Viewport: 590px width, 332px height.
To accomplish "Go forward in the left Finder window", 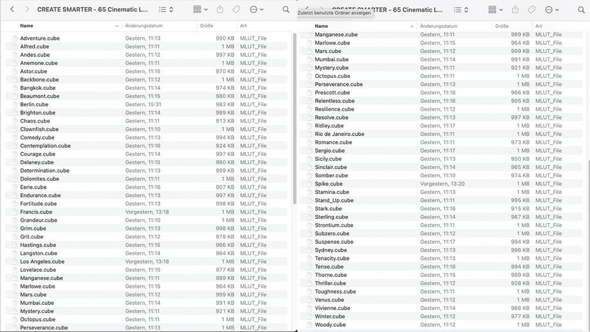I will click(x=27, y=9).
